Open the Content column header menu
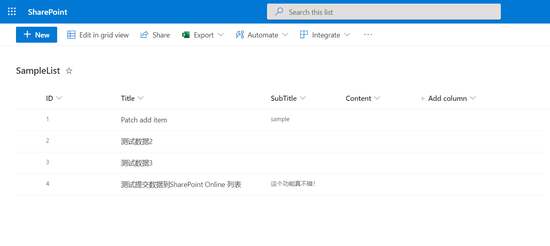Image resolution: width=550 pixels, height=246 pixels. [363, 98]
